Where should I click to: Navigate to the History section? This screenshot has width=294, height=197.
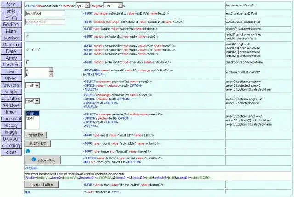[x=11, y=126]
